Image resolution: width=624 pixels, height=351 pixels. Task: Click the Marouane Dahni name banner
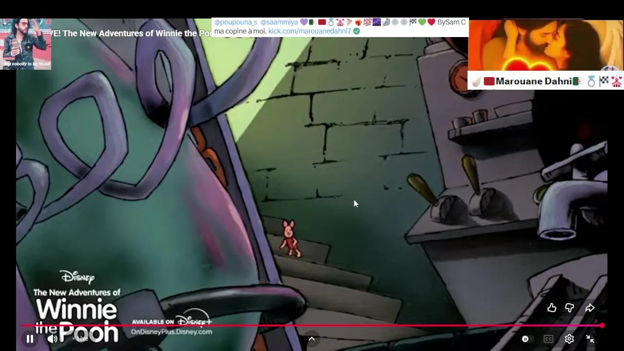pyautogui.click(x=546, y=81)
